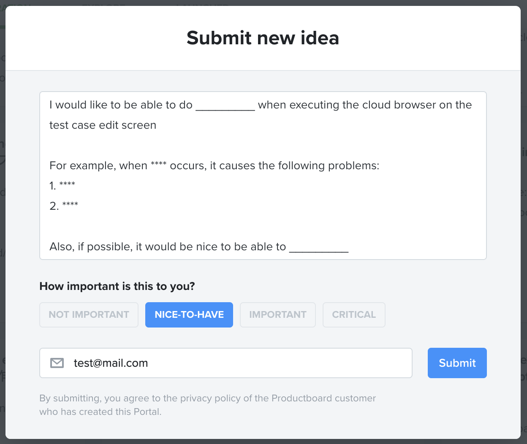Click the numbered list item "2. ****"

tap(63, 206)
